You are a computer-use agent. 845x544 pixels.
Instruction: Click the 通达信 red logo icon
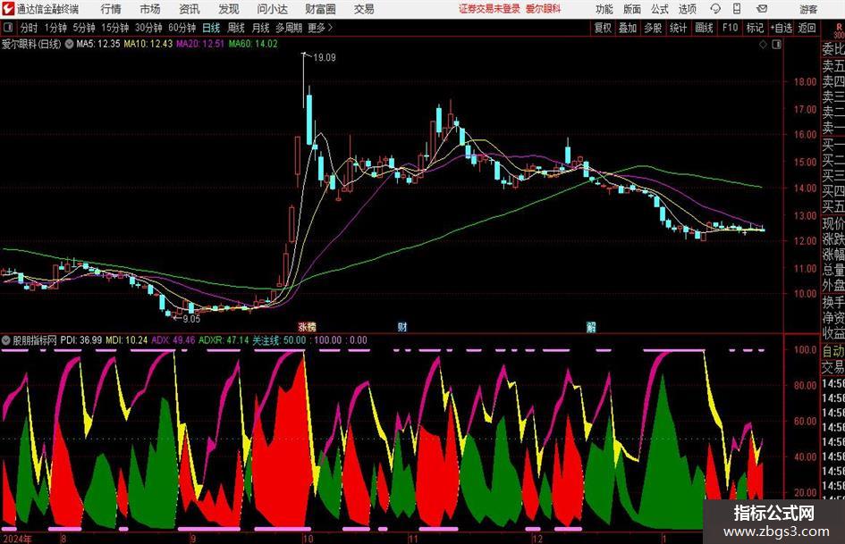click(x=8, y=9)
